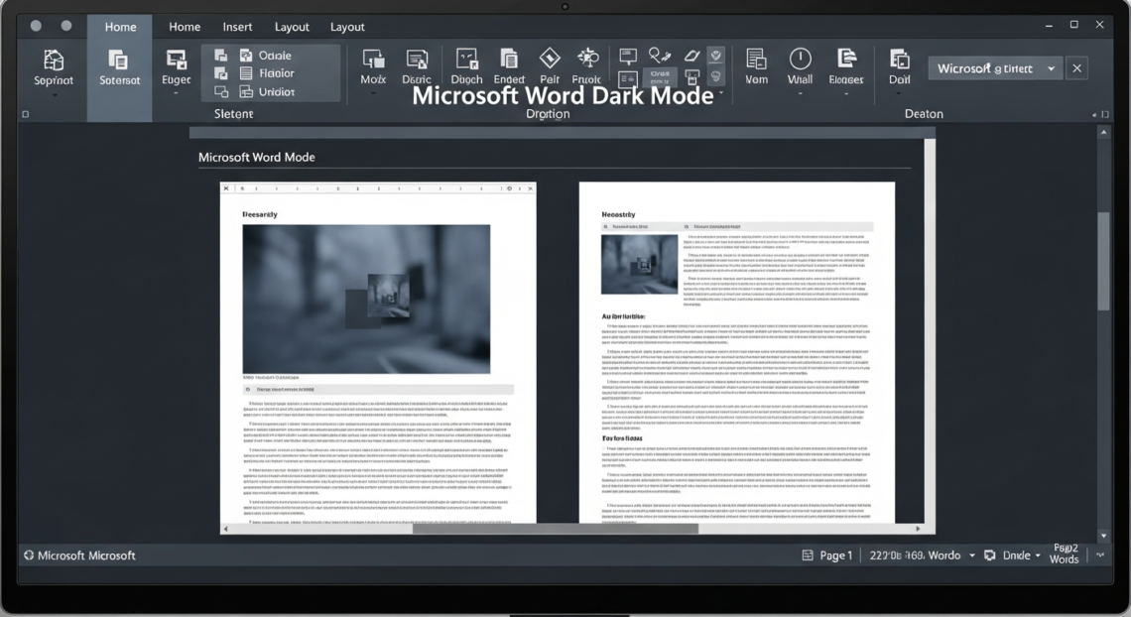
Task: Click the highlighted Sotersot ribbon icon
Action: point(119,67)
